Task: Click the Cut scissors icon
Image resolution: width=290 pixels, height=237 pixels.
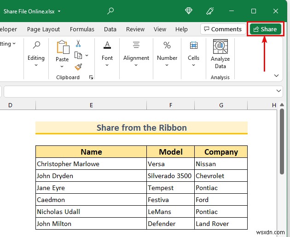Action: (x=78, y=43)
